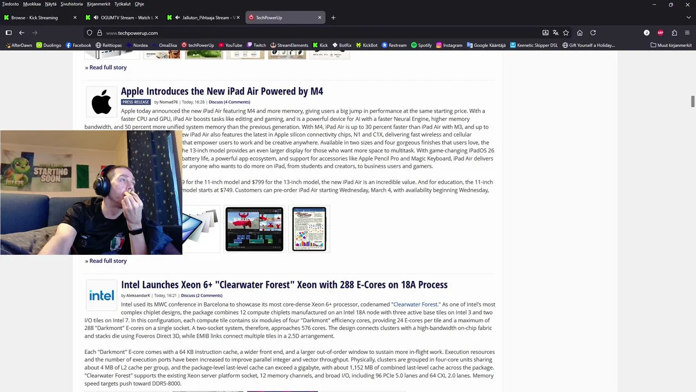Open the Muokkaa menu
Viewport: 696px width, 392px height.
[x=32, y=4]
